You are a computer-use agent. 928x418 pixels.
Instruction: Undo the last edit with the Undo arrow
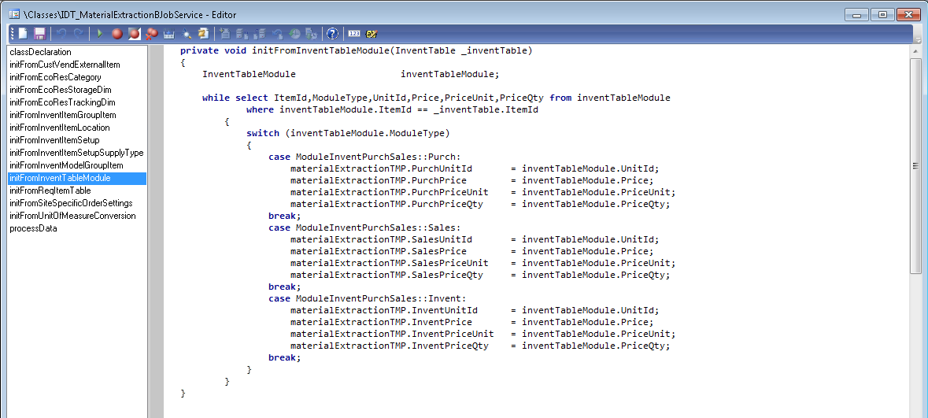(61, 34)
